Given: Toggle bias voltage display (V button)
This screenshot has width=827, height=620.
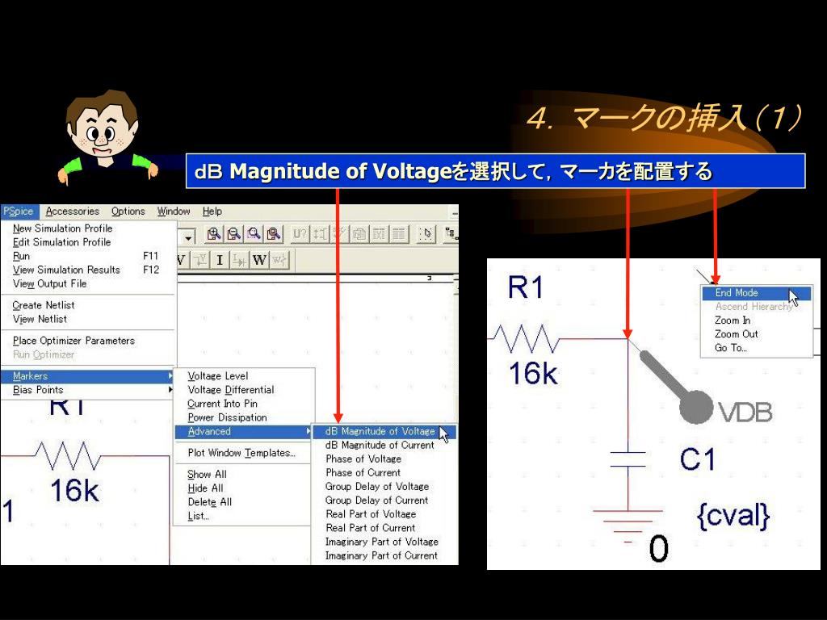Looking at the screenshot, I should pos(181,260).
